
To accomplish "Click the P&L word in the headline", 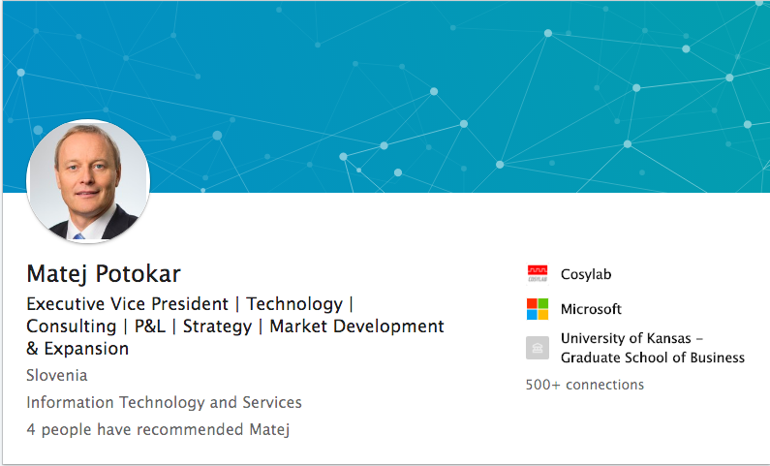I will [x=150, y=326].
